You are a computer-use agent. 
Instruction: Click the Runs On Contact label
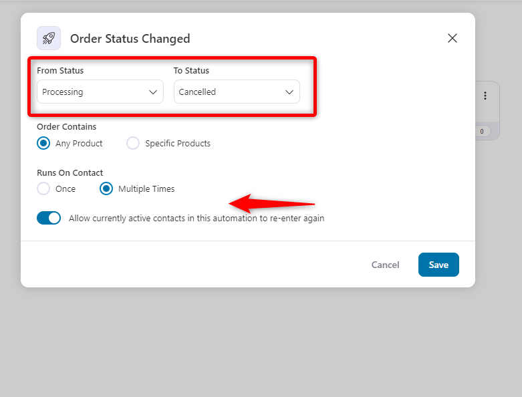coord(70,172)
